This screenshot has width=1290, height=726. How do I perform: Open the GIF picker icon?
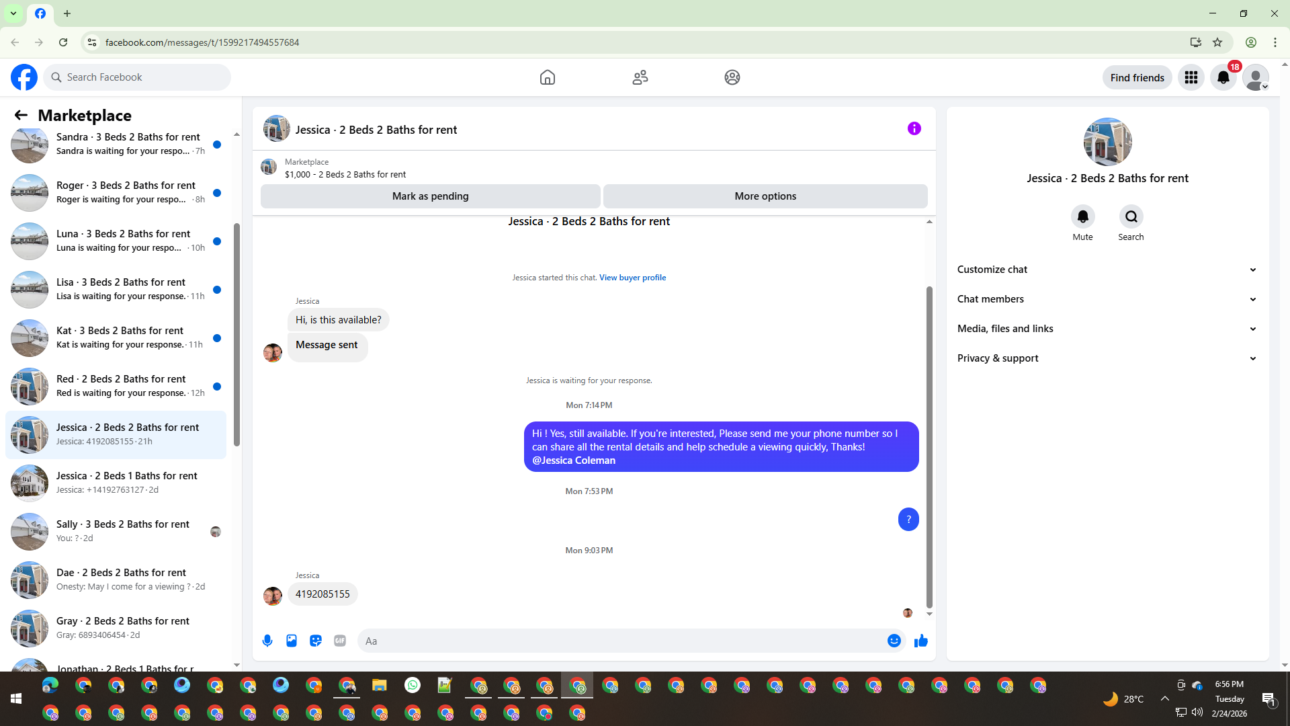point(340,641)
